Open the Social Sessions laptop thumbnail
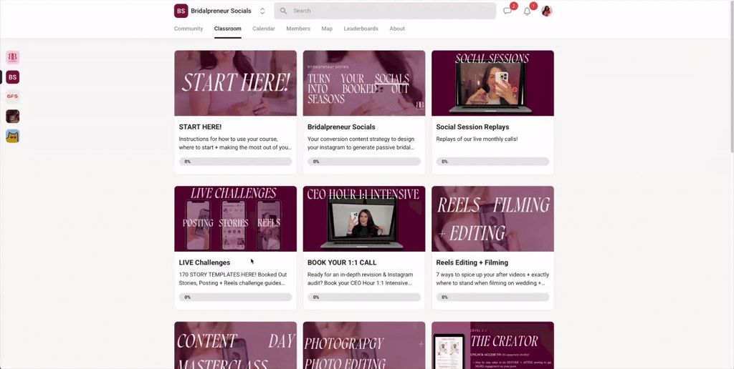 click(x=492, y=83)
